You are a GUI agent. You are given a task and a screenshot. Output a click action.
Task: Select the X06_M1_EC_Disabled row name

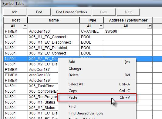[54, 48]
